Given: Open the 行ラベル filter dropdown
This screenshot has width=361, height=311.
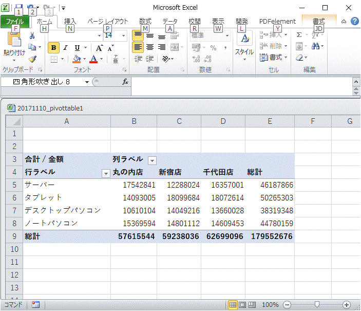Looking at the screenshot, I should click(x=106, y=173).
